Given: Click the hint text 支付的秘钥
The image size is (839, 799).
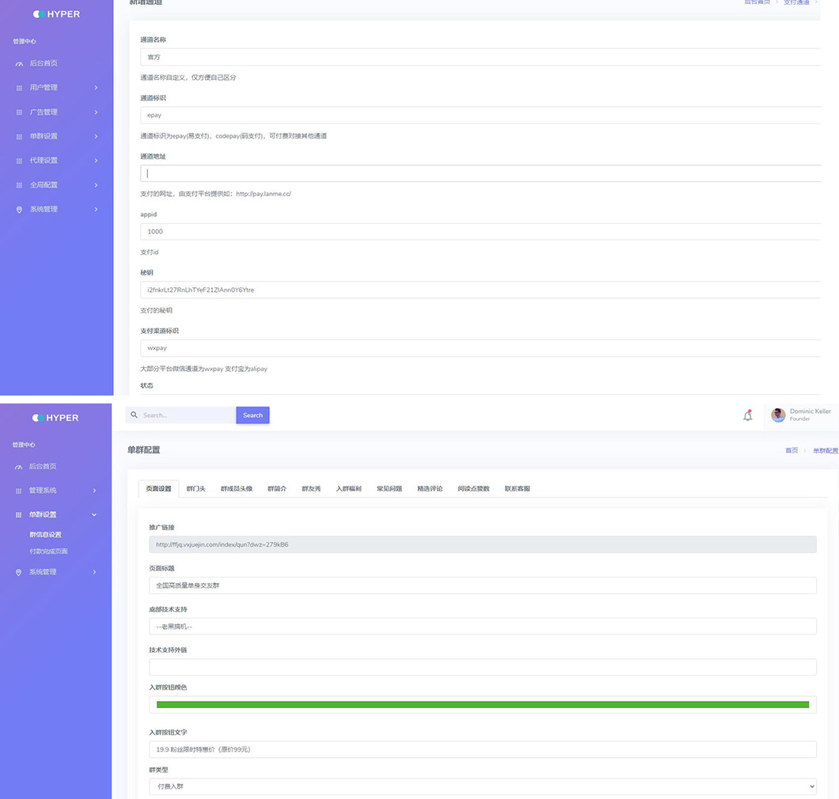Looking at the screenshot, I should point(156,310).
